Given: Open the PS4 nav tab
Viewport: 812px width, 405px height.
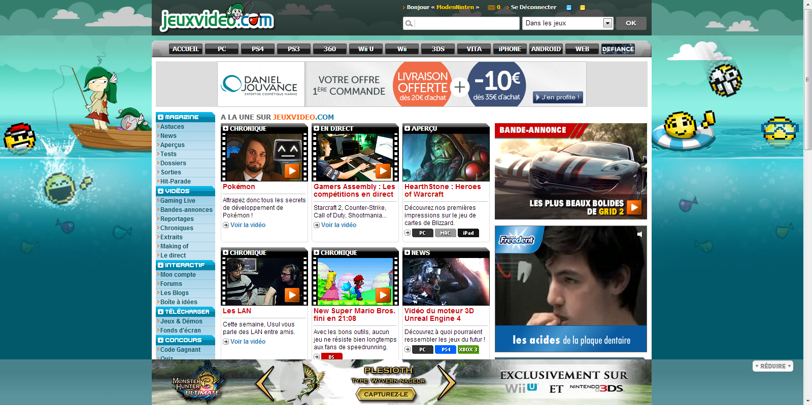Looking at the screenshot, I should (x=258, y=49).
